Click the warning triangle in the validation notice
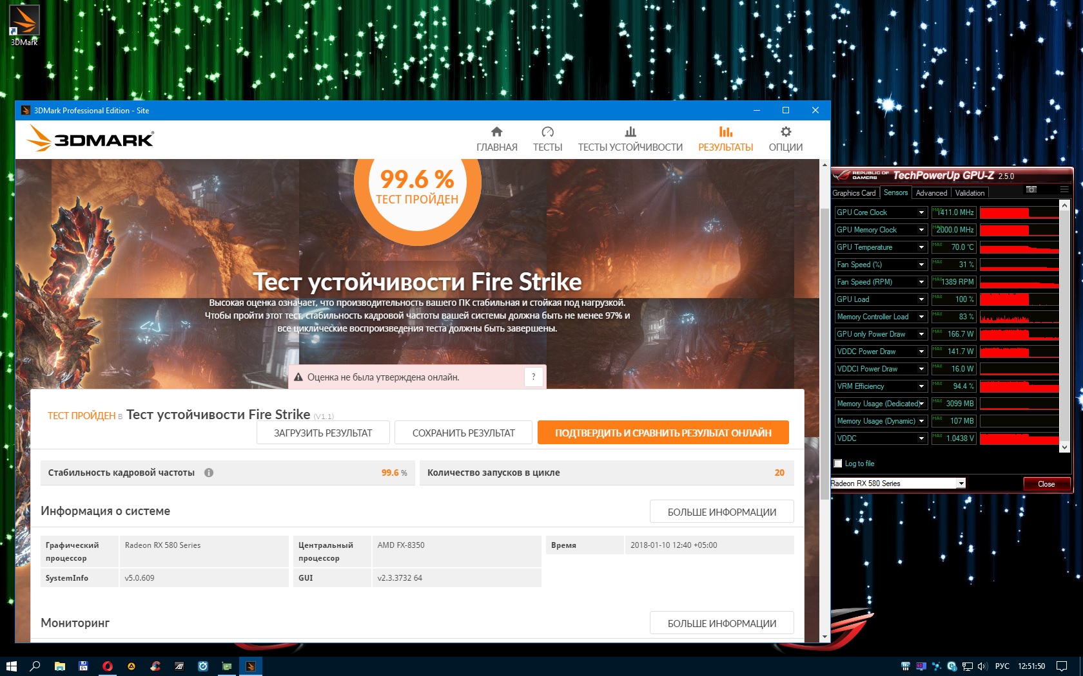This screenshot has width=1083, height=676. point(298,377)
